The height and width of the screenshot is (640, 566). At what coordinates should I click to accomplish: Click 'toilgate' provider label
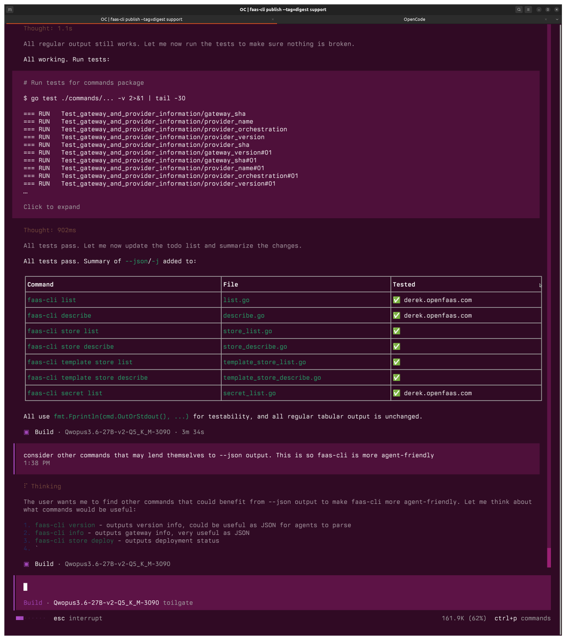(x=178, y=603)
